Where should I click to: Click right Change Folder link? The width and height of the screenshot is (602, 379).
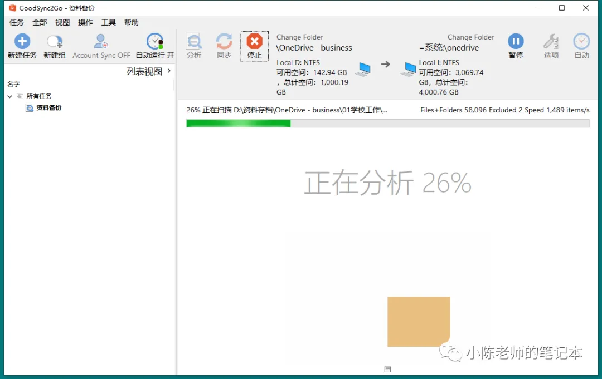(470, 37)
